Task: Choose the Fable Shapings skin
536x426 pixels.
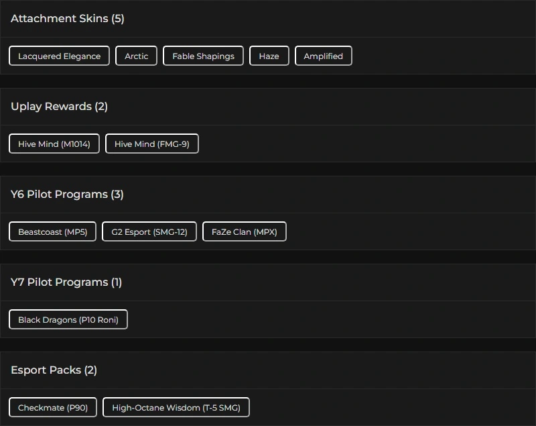Action: [203, 56]
